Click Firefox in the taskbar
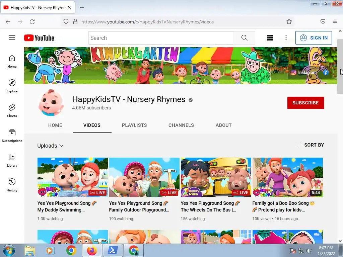This screenshot has width=343, height=257. tap(92, 250)
